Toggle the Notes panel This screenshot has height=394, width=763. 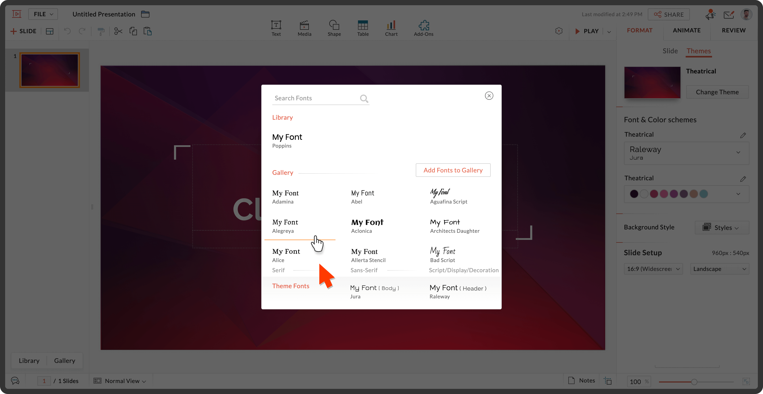[x=582, y=380]
